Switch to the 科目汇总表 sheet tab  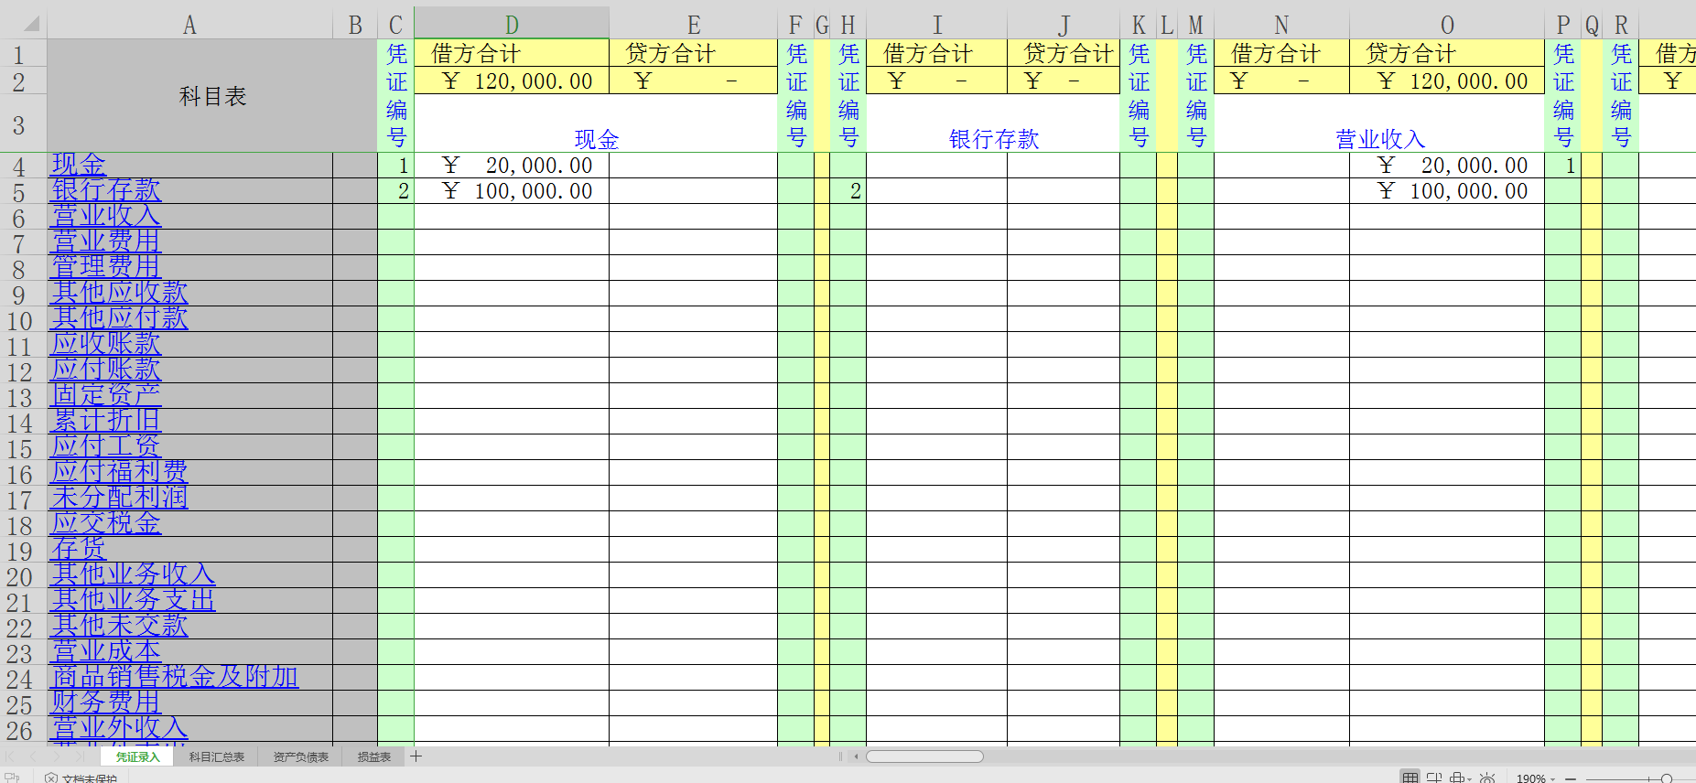coord(217,756)
